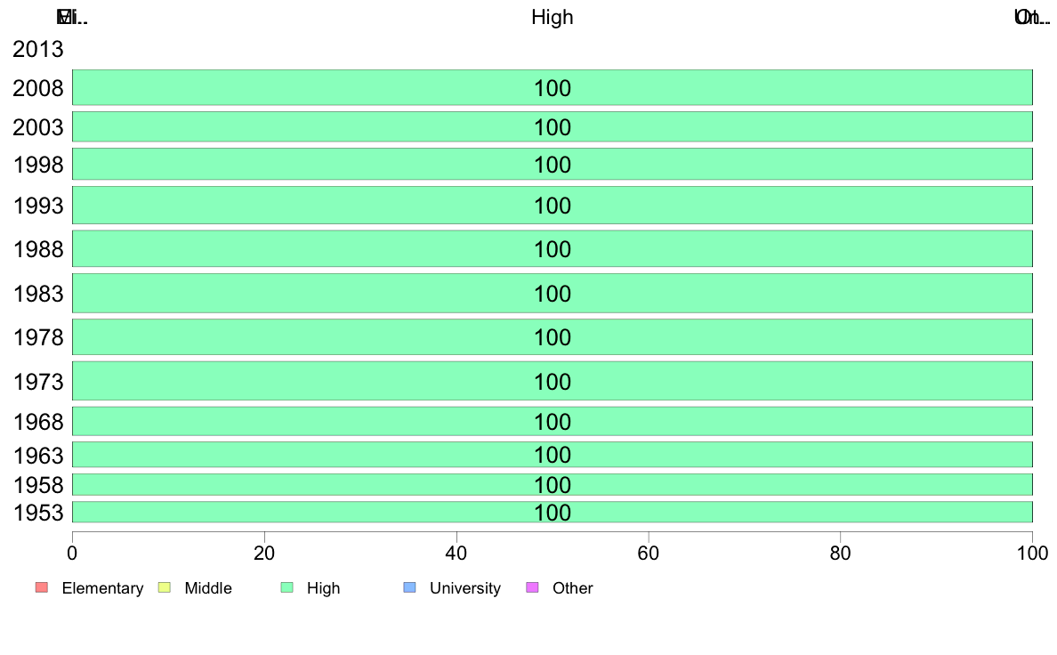Select the 1973 bar
The width and height of the screenshot is (1057, 655).
(x=553, y=381)
